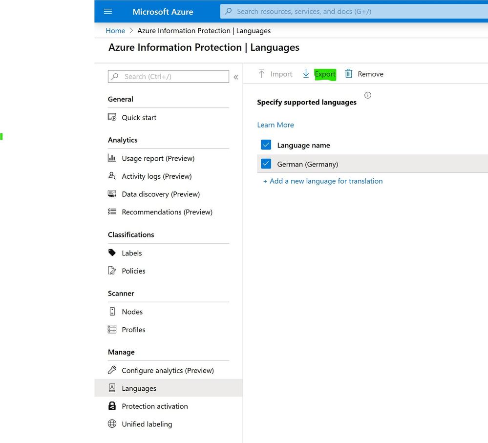The height and width of the screenshot is (443, 488).
Task: Click the Home breadcrumb link
Action: pos(115,30)
